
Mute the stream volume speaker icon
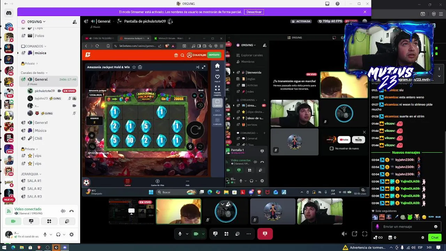click(x=344, y=234)
